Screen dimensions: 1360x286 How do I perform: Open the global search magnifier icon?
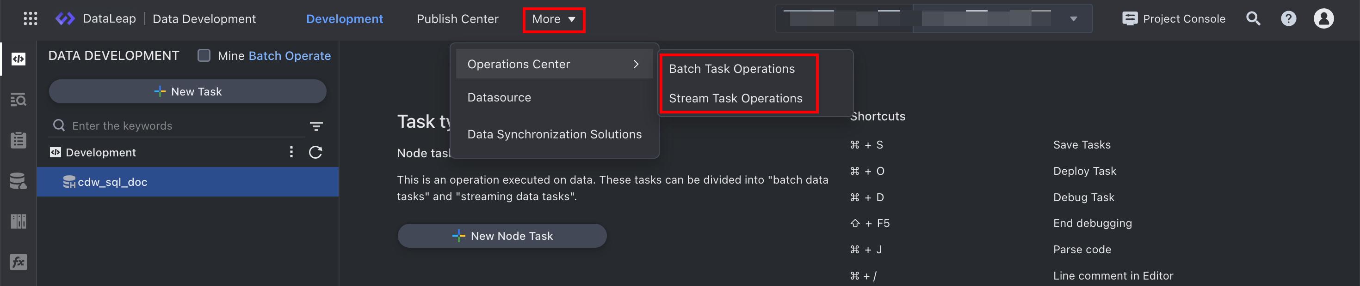pos(1253,19)
